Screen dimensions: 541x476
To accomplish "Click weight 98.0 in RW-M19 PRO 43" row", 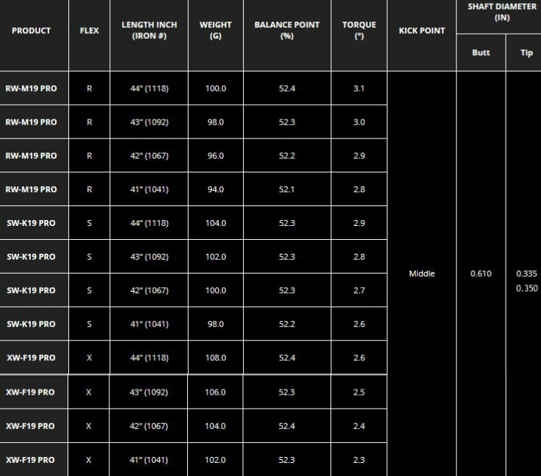I will (x=216, y=122).
